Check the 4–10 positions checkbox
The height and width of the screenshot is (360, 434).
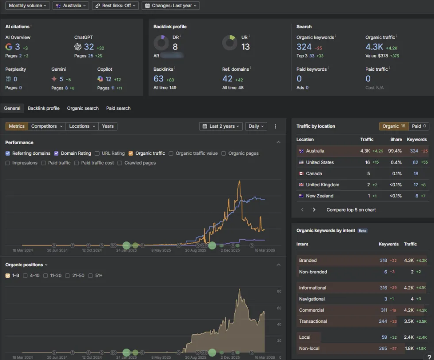(25, 276)
